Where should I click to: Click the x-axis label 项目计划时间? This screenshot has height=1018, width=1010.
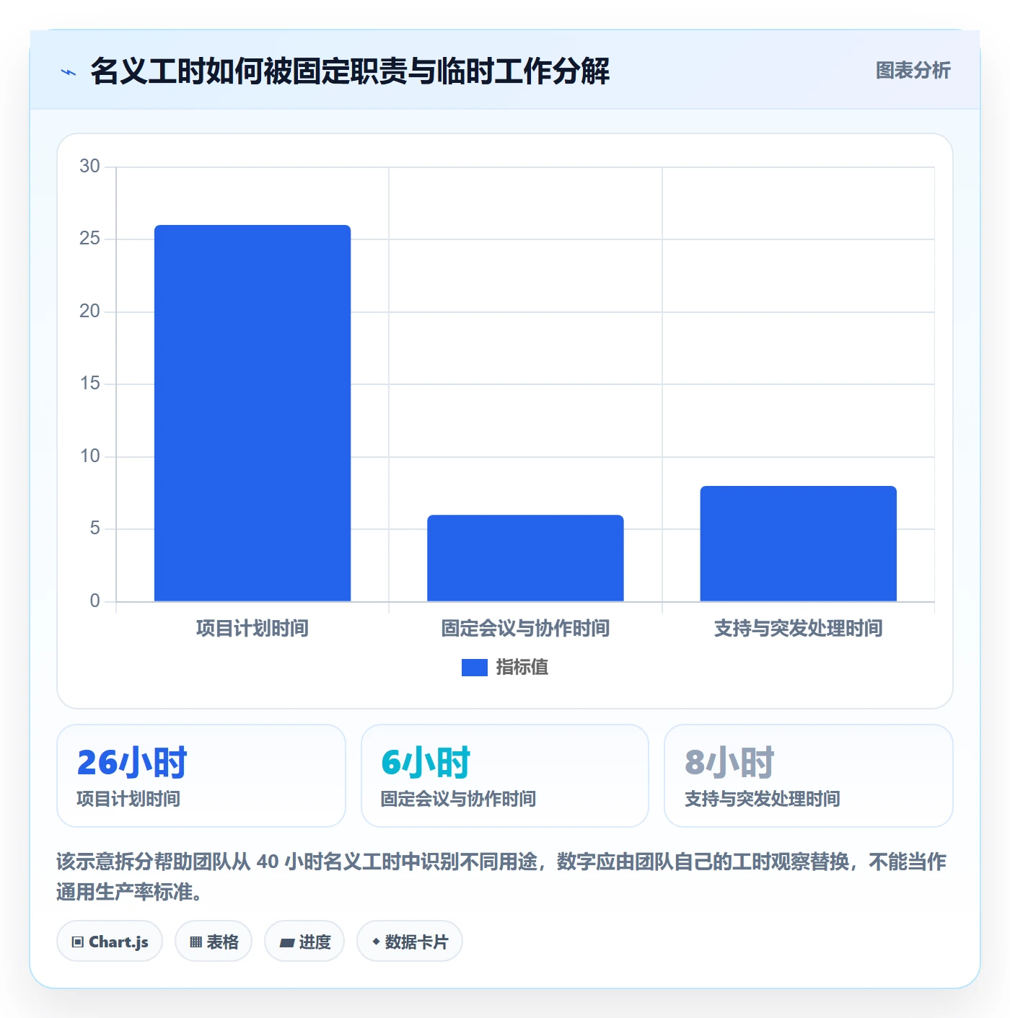pyautogui.click(x=252, y=629)
